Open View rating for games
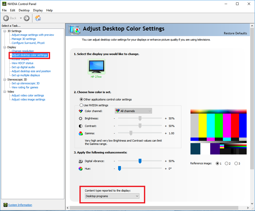This screenshot has width=255, height=211. [25, 87]
